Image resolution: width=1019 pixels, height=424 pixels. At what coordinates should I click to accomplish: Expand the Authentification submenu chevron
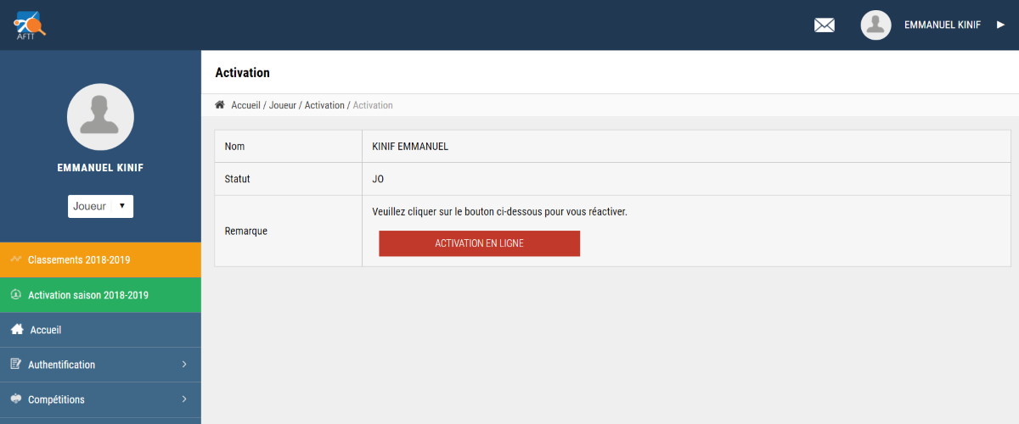(x=184, y=365)
